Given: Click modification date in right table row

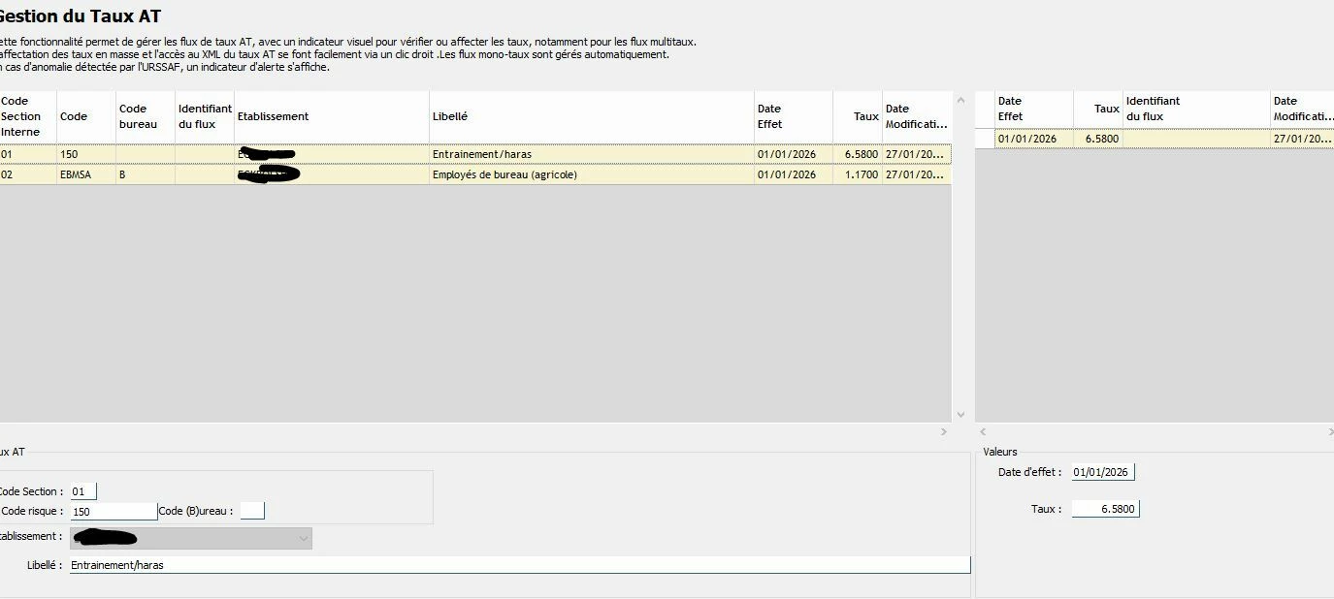Looking at the screenshot, I should (1302, 139).
